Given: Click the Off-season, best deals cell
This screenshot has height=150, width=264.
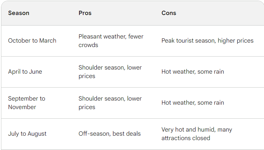Looking at the screenshot, I should (x=110, y=134).
